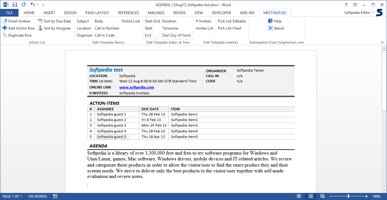Screen dimensions: 387x200
Task: Click the Word application icon in title bar
Action: pyautogui.click(x=6, y=5)
